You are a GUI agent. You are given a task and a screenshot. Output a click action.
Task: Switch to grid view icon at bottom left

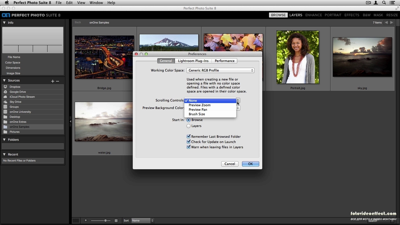pos(76,221)
